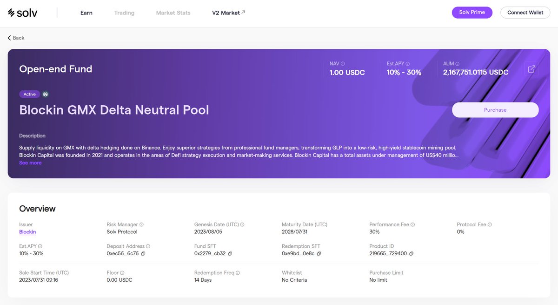Click the Risk Manager info icon
Viewport: 558px width, 305px height.
[141, 224]
